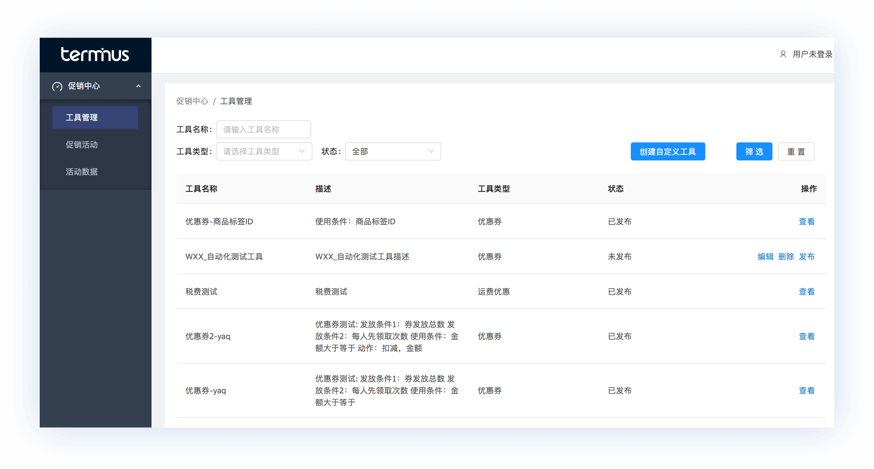Click the 筛选 filter button
Image resolution: width=874 pixels, height=469 pixels.
click(x=754, y=151)
